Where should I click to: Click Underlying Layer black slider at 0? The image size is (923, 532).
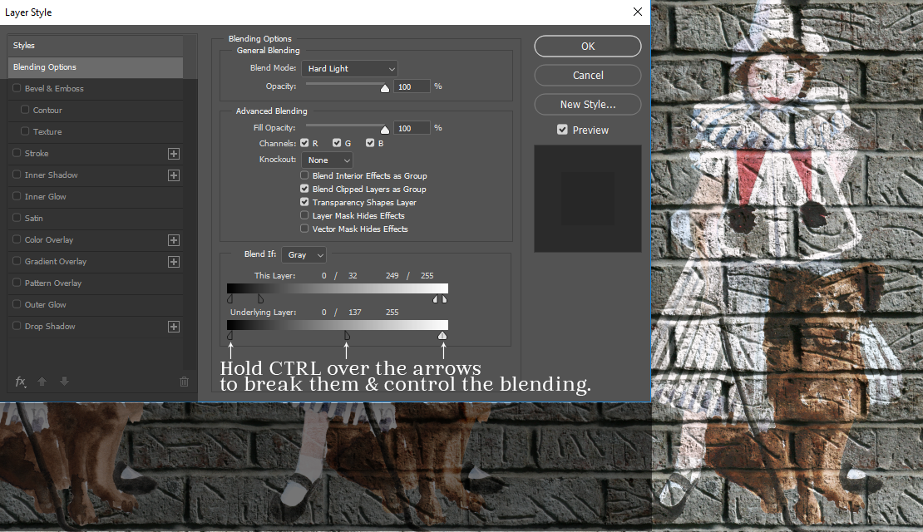(230, 336)
